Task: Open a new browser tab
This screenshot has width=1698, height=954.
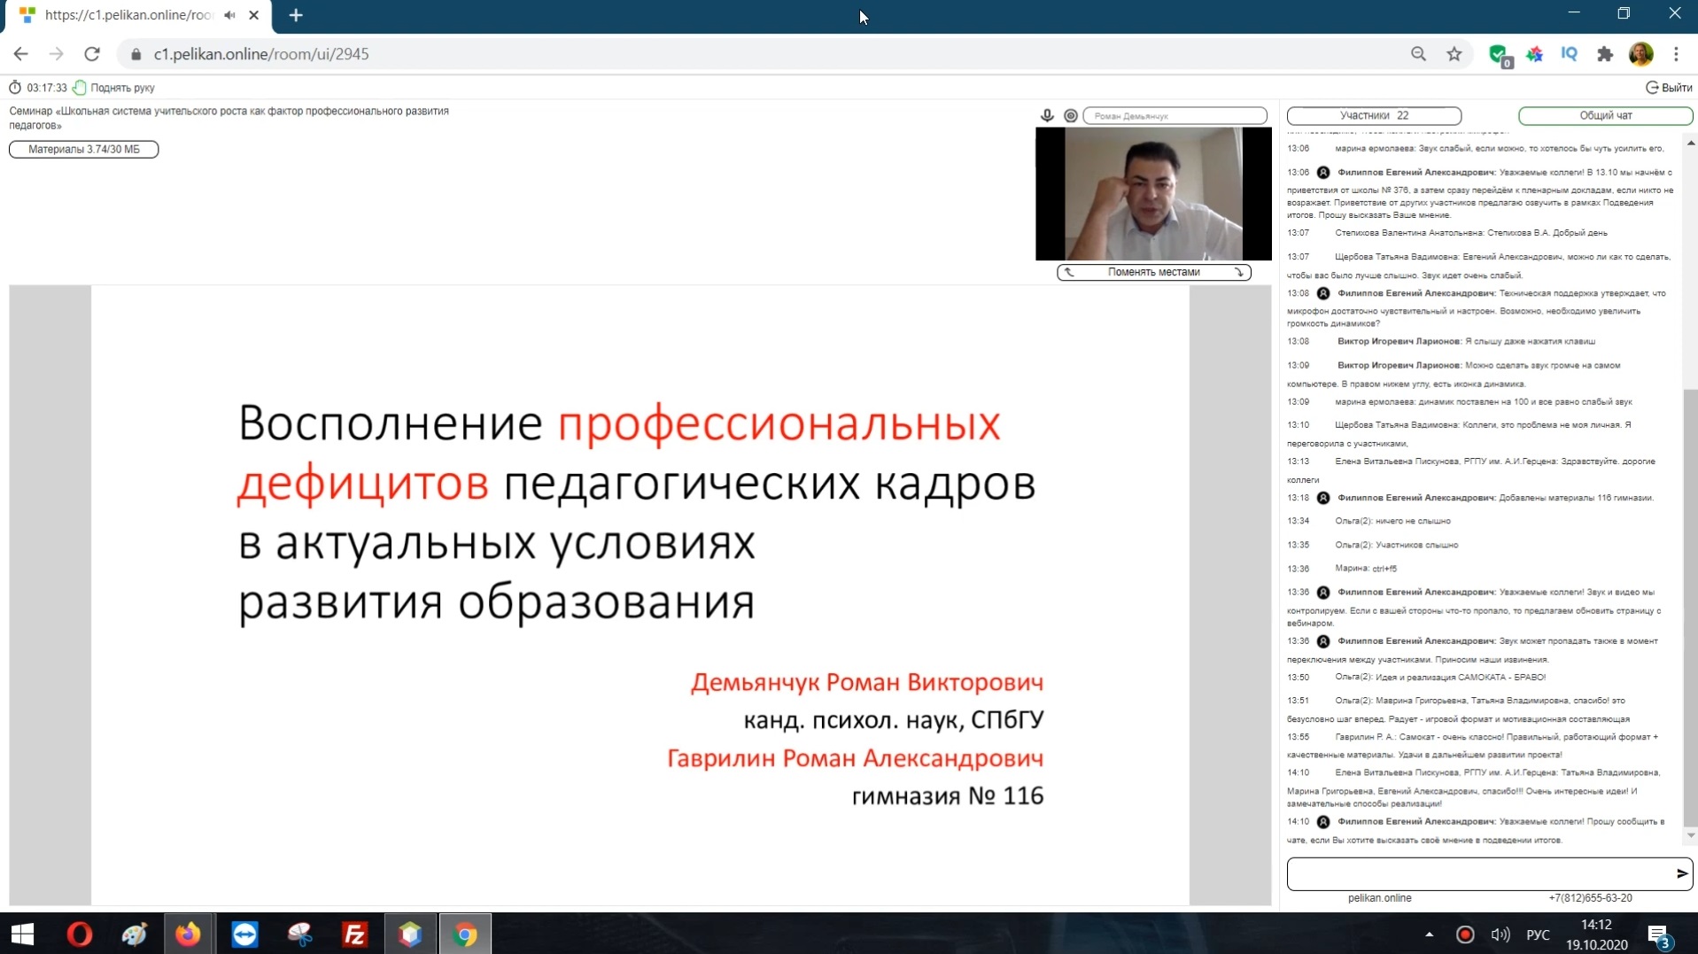Action: [296, 15]
